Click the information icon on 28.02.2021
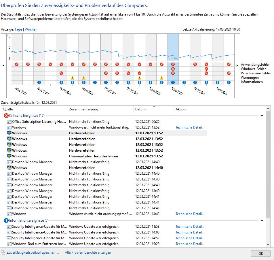The height and width of the screenshot is (260, 274). coord(39,82)
